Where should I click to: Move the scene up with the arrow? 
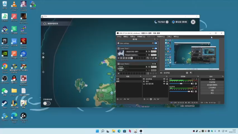coord(125,99)
